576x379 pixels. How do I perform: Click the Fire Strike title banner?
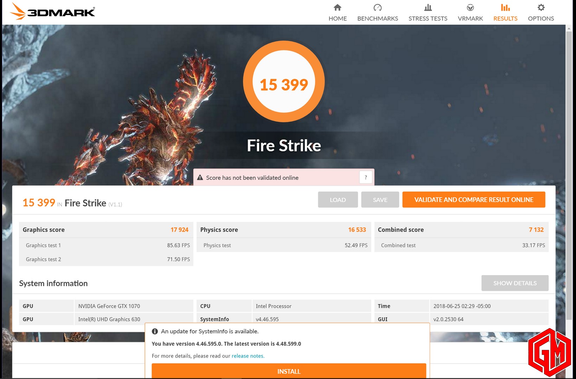coord(284,146)
